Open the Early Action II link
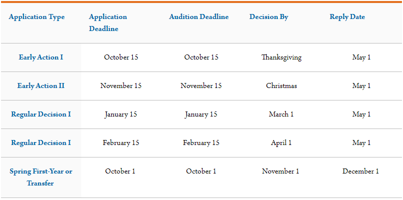The width and height of the screenshot is (403, 200). 41,86
